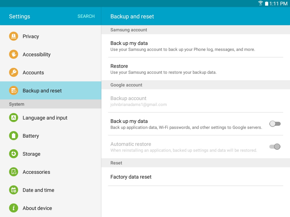This screenshot has height=217, width=290.
Task: Tap the Backup account gmail entry
Action: coord(196,101)
